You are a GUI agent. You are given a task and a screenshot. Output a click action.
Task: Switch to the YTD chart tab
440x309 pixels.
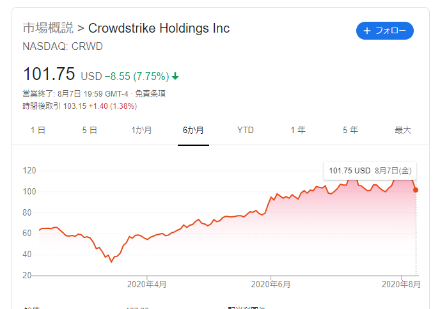pos(245,131)
